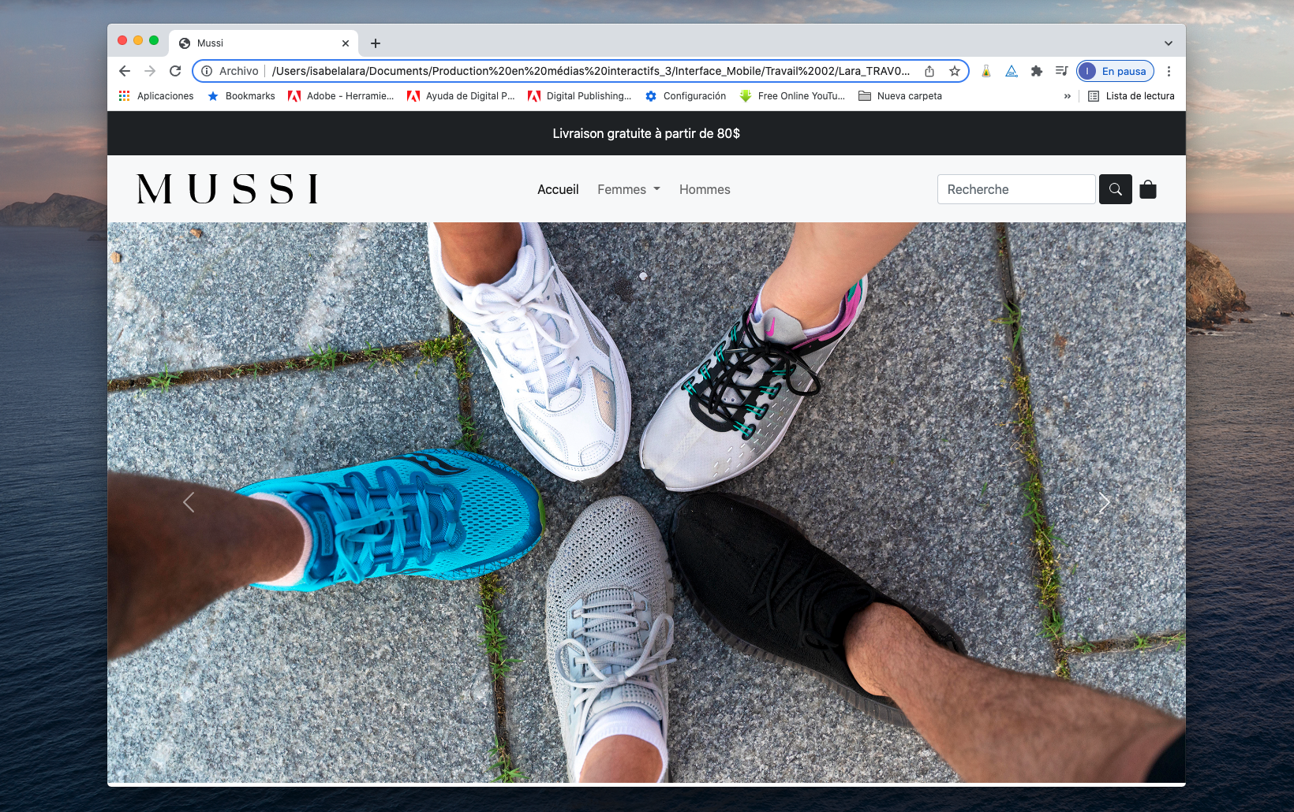Click the search magnifier button
Screen dimensions: 1294x812
pos(1115,189)
